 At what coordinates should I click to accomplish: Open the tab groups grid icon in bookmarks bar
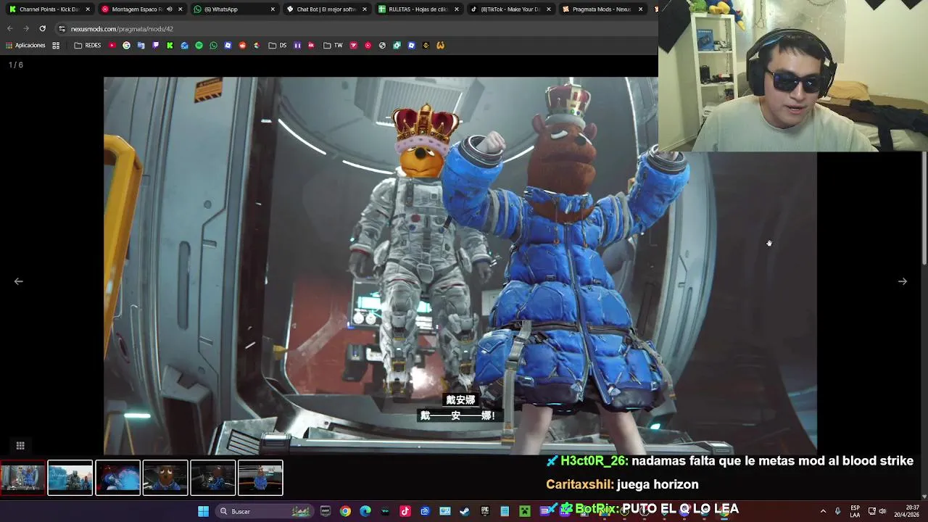(x=56, y=45)
